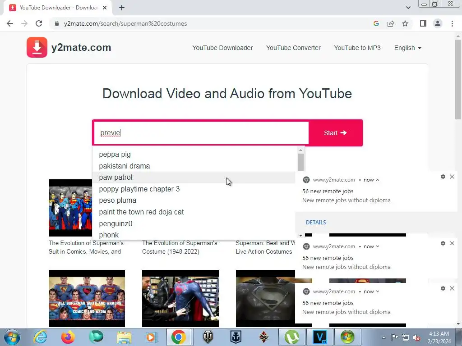Click the address bar URL
This screenshot has width=462, height=346.
pyautogui.click(x=125, y=23)
